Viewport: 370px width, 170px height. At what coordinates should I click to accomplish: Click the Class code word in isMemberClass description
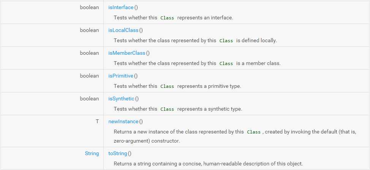pos(226,64)
